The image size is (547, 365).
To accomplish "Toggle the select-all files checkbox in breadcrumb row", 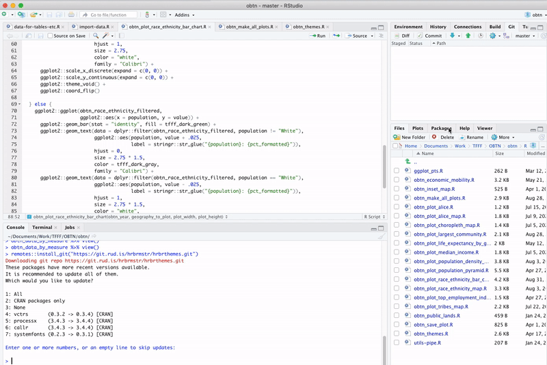I will [x=395, y=146].
